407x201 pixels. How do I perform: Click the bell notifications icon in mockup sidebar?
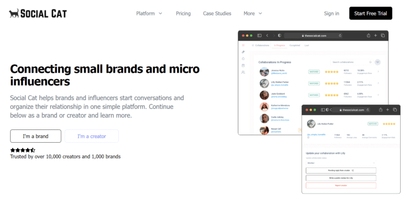[x=243, y=59]
